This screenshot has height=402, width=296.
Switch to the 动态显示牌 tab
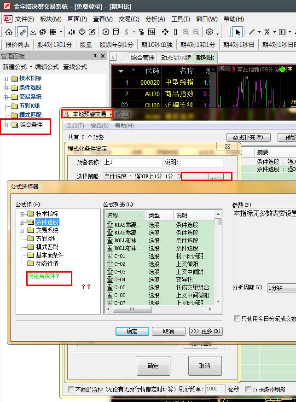(x=176, y=58)
